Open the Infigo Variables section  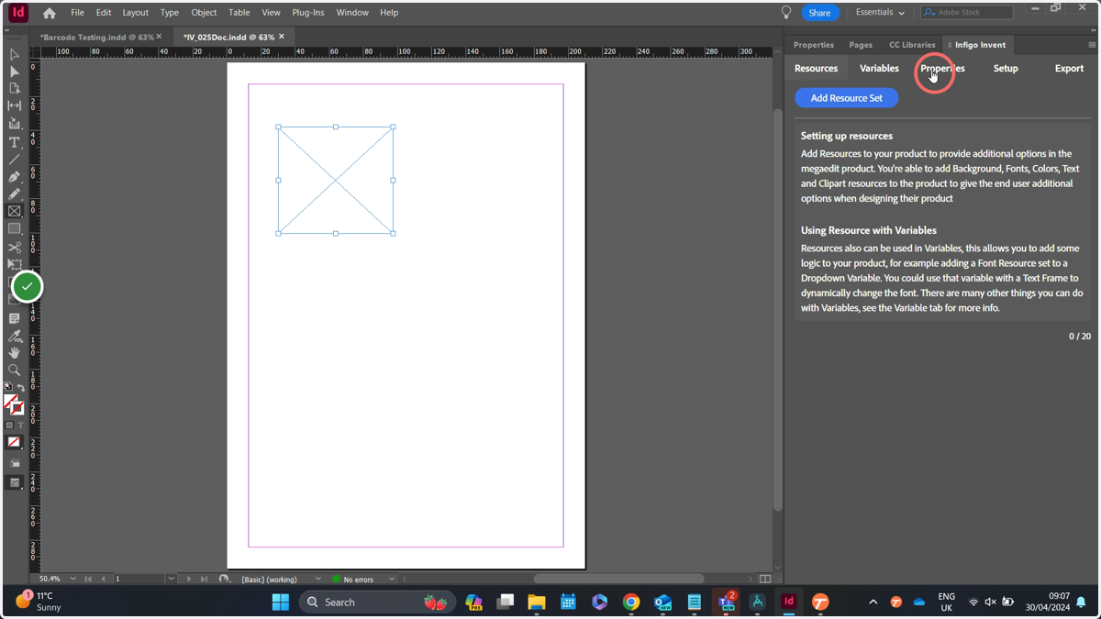tap(879, 68)
